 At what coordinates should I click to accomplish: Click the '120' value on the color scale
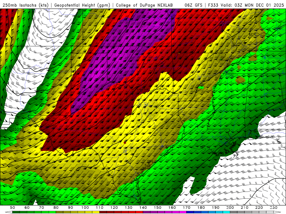(114, 208)
